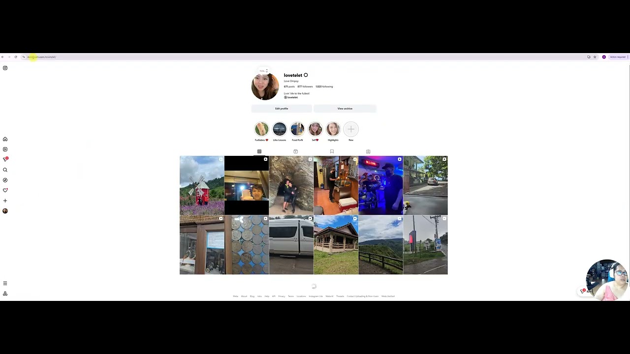Open Notifications heart icon in sidebar
This screenshot has height=354, width=630.
[x=5, y=190]
